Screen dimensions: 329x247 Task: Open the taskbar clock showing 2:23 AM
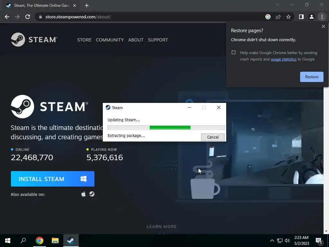[x=301, y=241]
